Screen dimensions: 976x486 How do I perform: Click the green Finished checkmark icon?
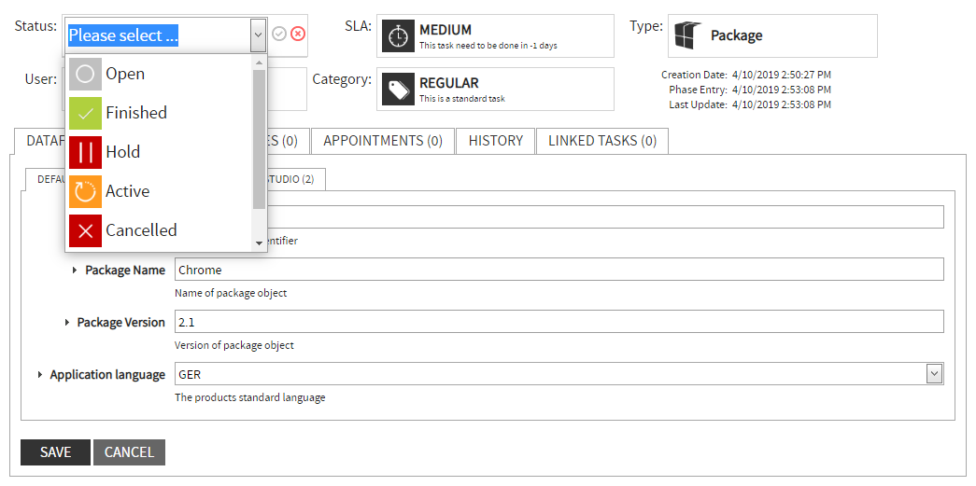tap(85, 114)
